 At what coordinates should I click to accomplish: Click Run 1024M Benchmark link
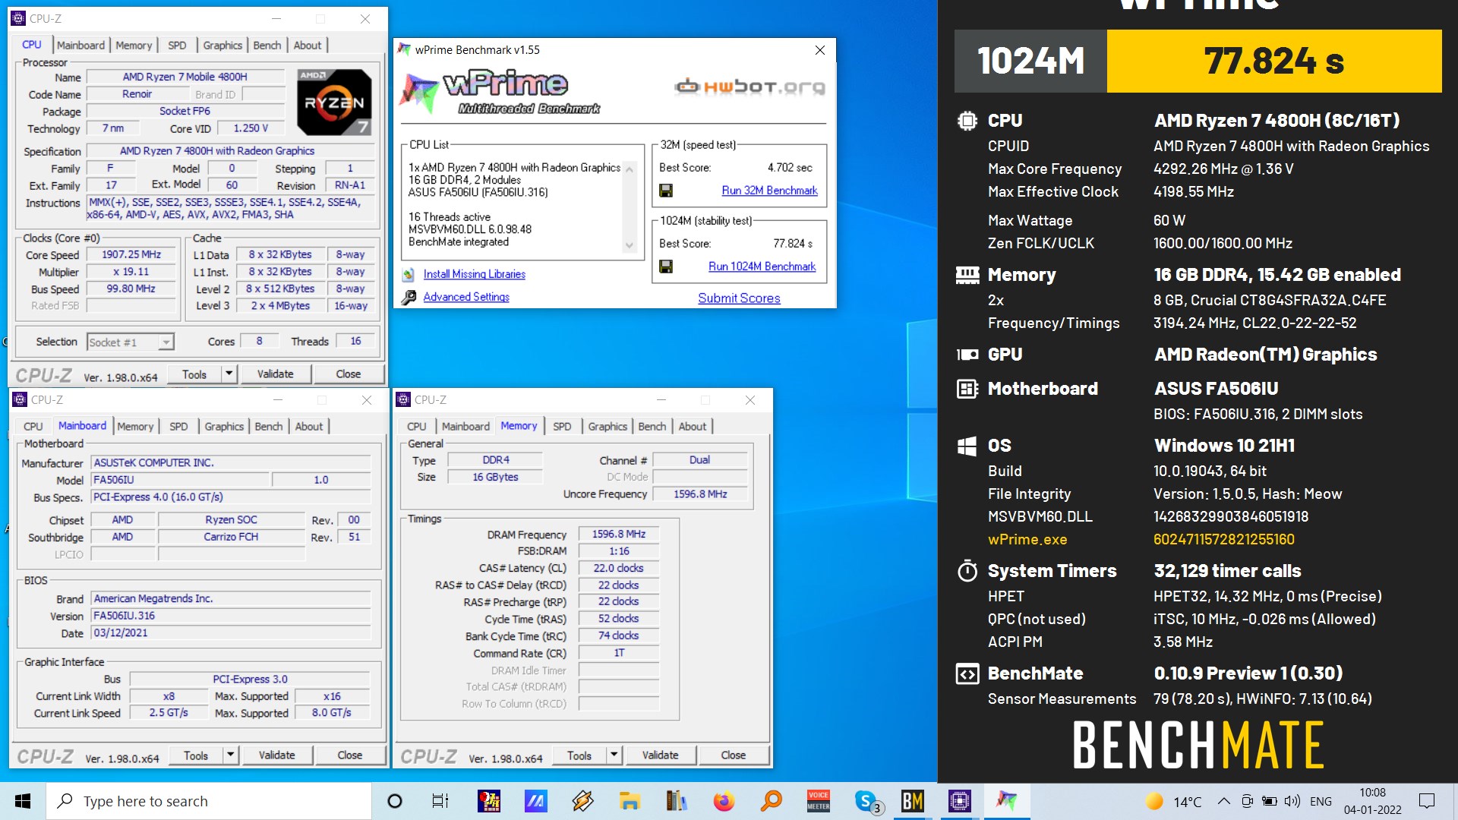(762, 266)
